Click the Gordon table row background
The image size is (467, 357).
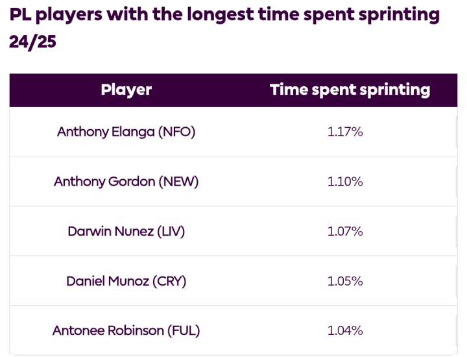233,182
